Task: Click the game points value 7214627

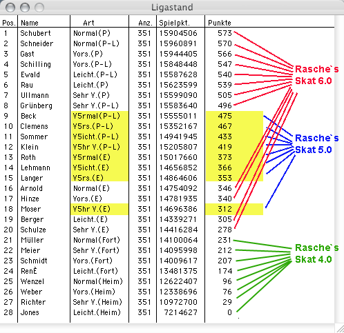Action: tap(180, 312)
